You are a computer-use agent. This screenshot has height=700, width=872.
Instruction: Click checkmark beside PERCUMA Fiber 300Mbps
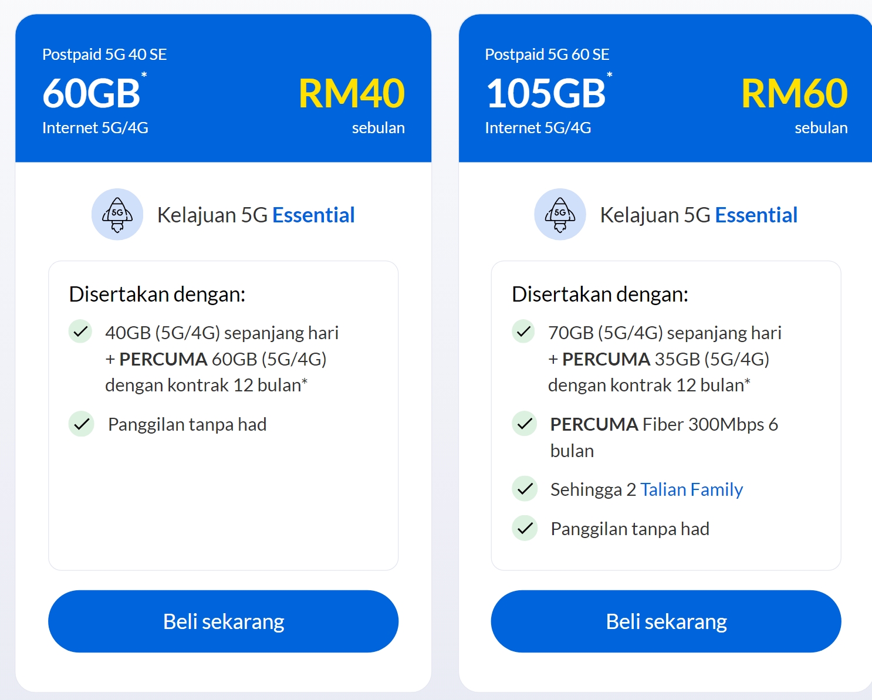tap(524, 423)
